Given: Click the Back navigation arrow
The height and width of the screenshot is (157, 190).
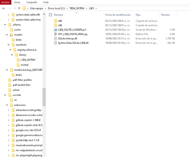Looking at the screenshot, I should coord(4,8).
